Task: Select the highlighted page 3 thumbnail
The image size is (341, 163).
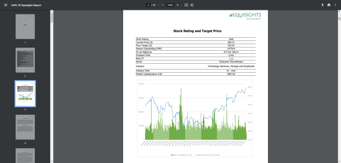Action: point(25,93)
